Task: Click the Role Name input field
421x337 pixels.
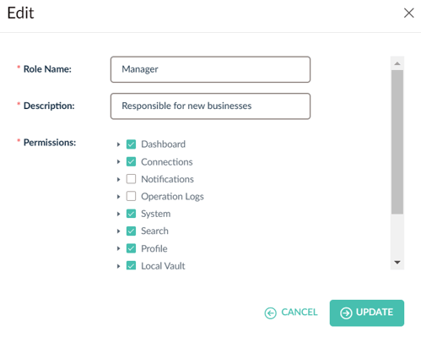Action: [x=210, y=69]
